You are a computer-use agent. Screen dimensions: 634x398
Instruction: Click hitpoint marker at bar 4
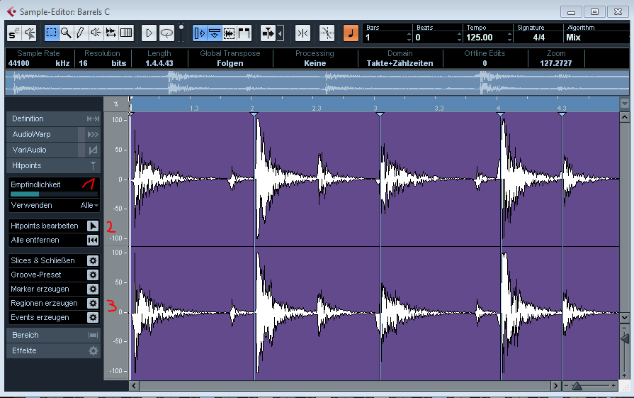click(x=501, y=115)
